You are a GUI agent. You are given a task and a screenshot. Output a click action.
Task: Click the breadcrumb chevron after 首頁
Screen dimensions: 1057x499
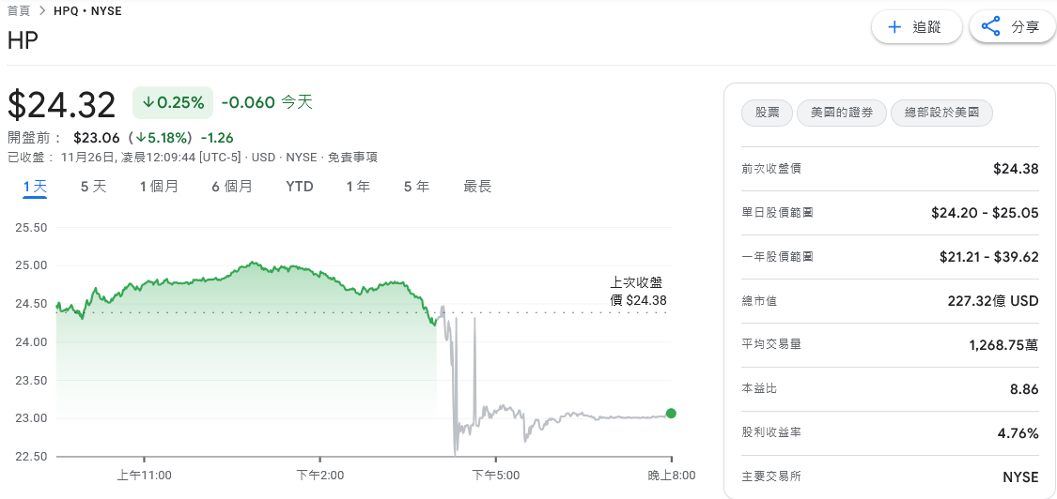[43, 11]
